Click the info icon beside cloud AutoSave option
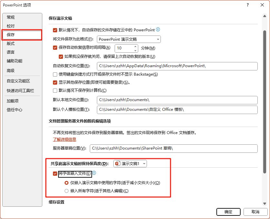The image size is (270, 219). tap(158, 30)
